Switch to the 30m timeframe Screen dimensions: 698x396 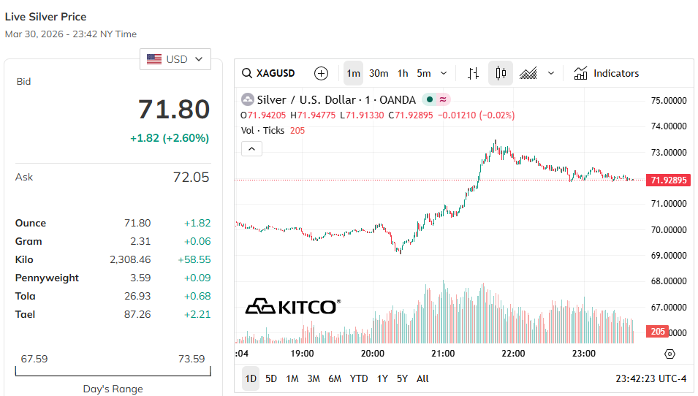379,73
